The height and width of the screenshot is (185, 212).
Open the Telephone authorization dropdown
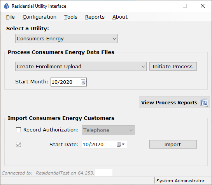click(x=108, y=130)
